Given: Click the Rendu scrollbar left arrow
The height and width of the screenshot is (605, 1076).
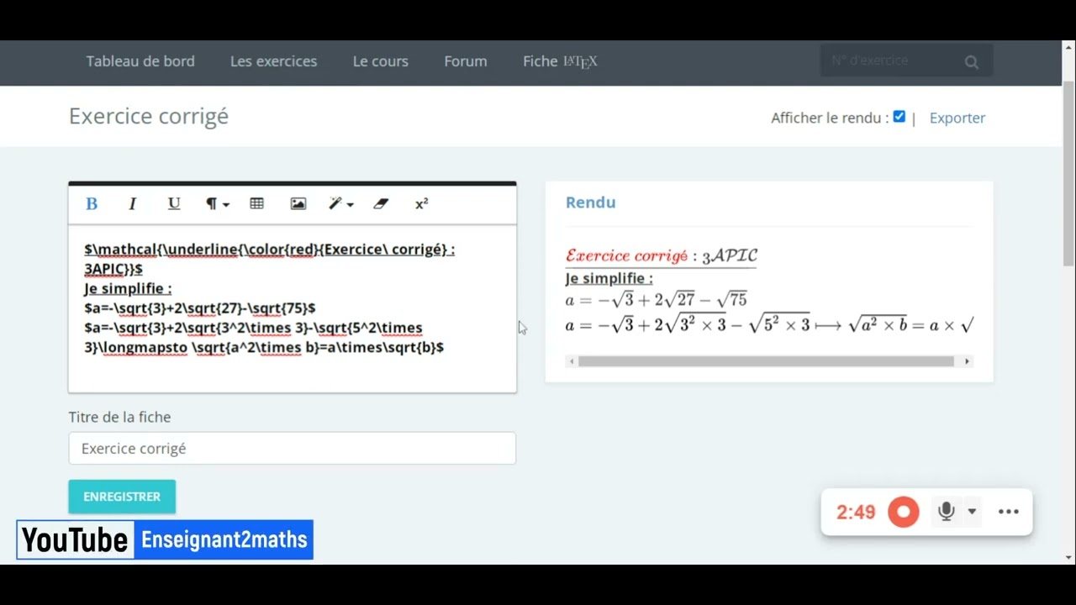Looking at the screenshot, I should [572, 361].
